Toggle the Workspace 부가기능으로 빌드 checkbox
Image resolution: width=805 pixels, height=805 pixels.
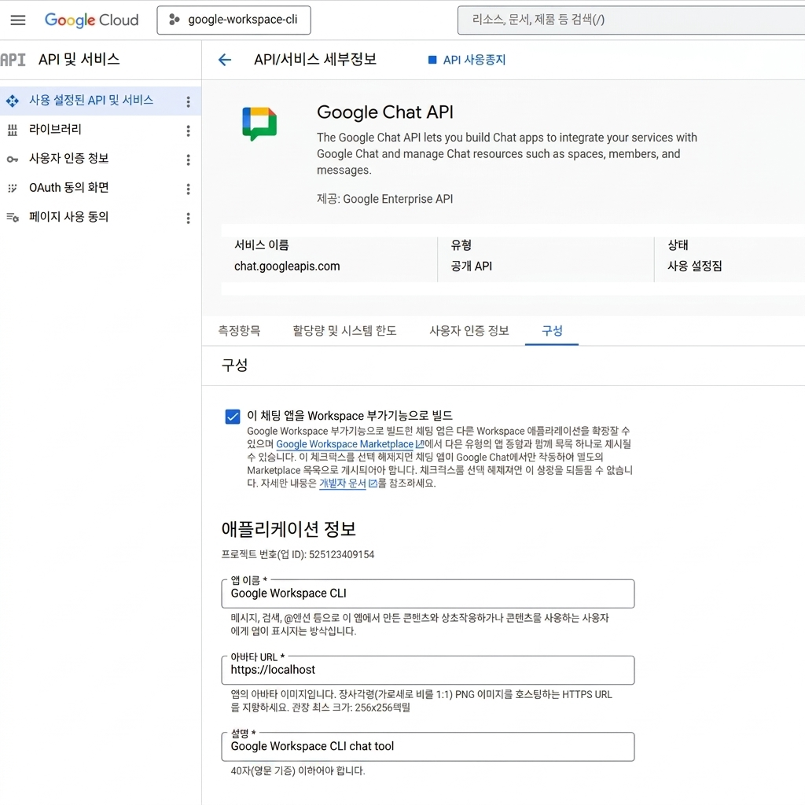click(233, 417)
